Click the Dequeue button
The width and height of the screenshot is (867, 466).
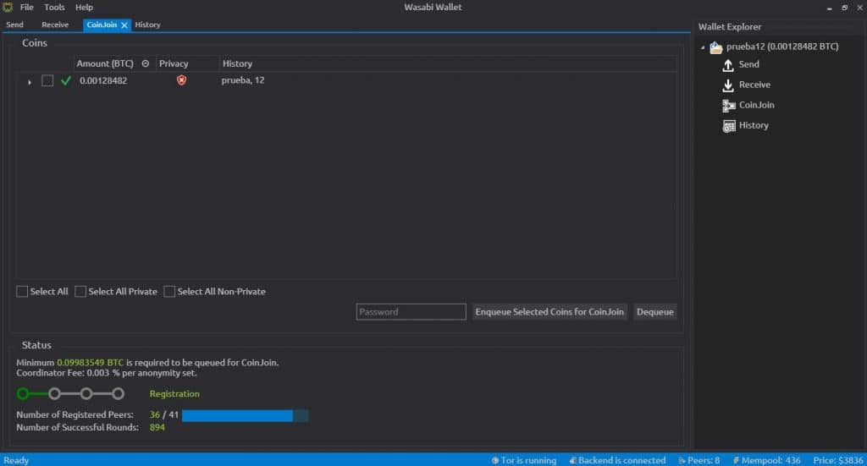(655, 312)
